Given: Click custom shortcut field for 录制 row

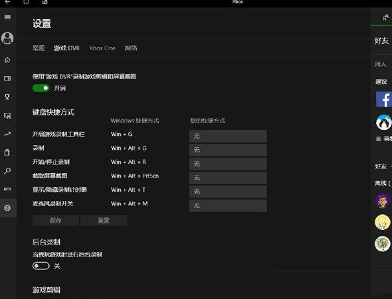Looking at the screenshot, I should coord(228,150).
